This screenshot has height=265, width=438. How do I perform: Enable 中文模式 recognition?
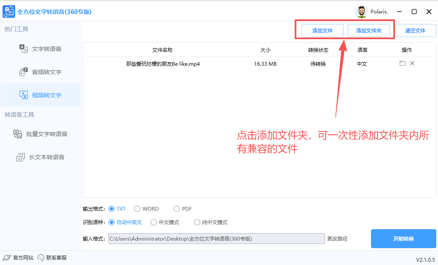[154, 222]
